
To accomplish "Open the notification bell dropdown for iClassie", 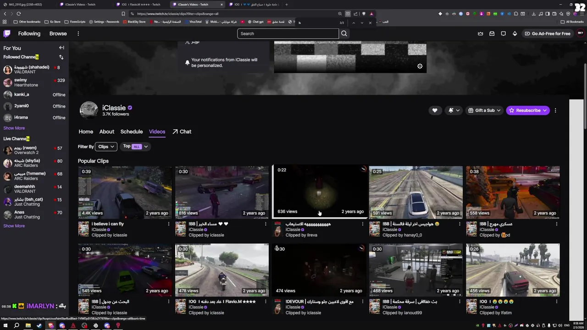I will click(454, 110).
